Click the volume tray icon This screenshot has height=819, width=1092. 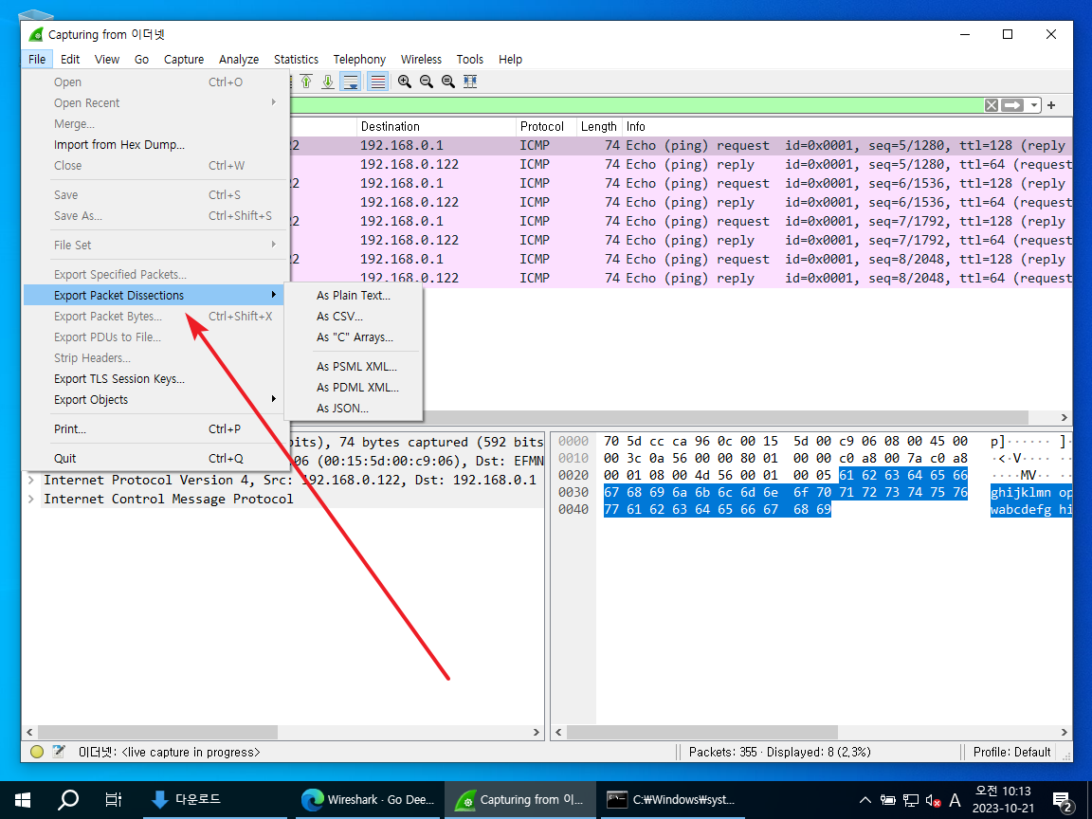933,800
